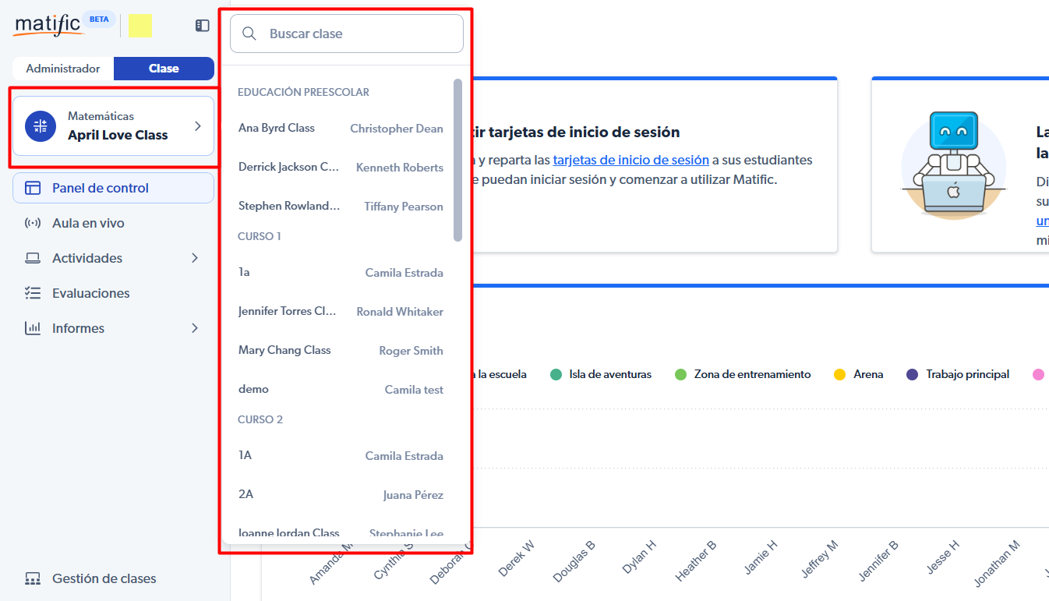Image resolution: width=1049 pixels, height=601 pixels.
Task: Switch to Clase mode
Action: (x=164, y=69)
